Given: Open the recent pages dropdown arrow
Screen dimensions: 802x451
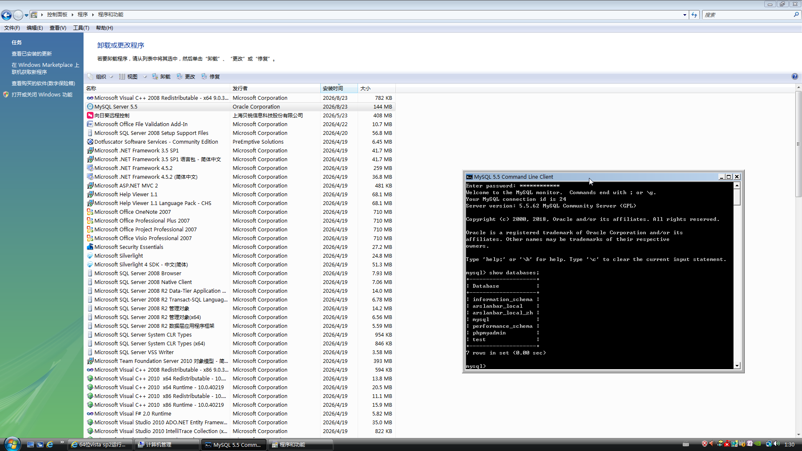Looking at the screenshot, I should pyautogui.click(x=26, y=15).
